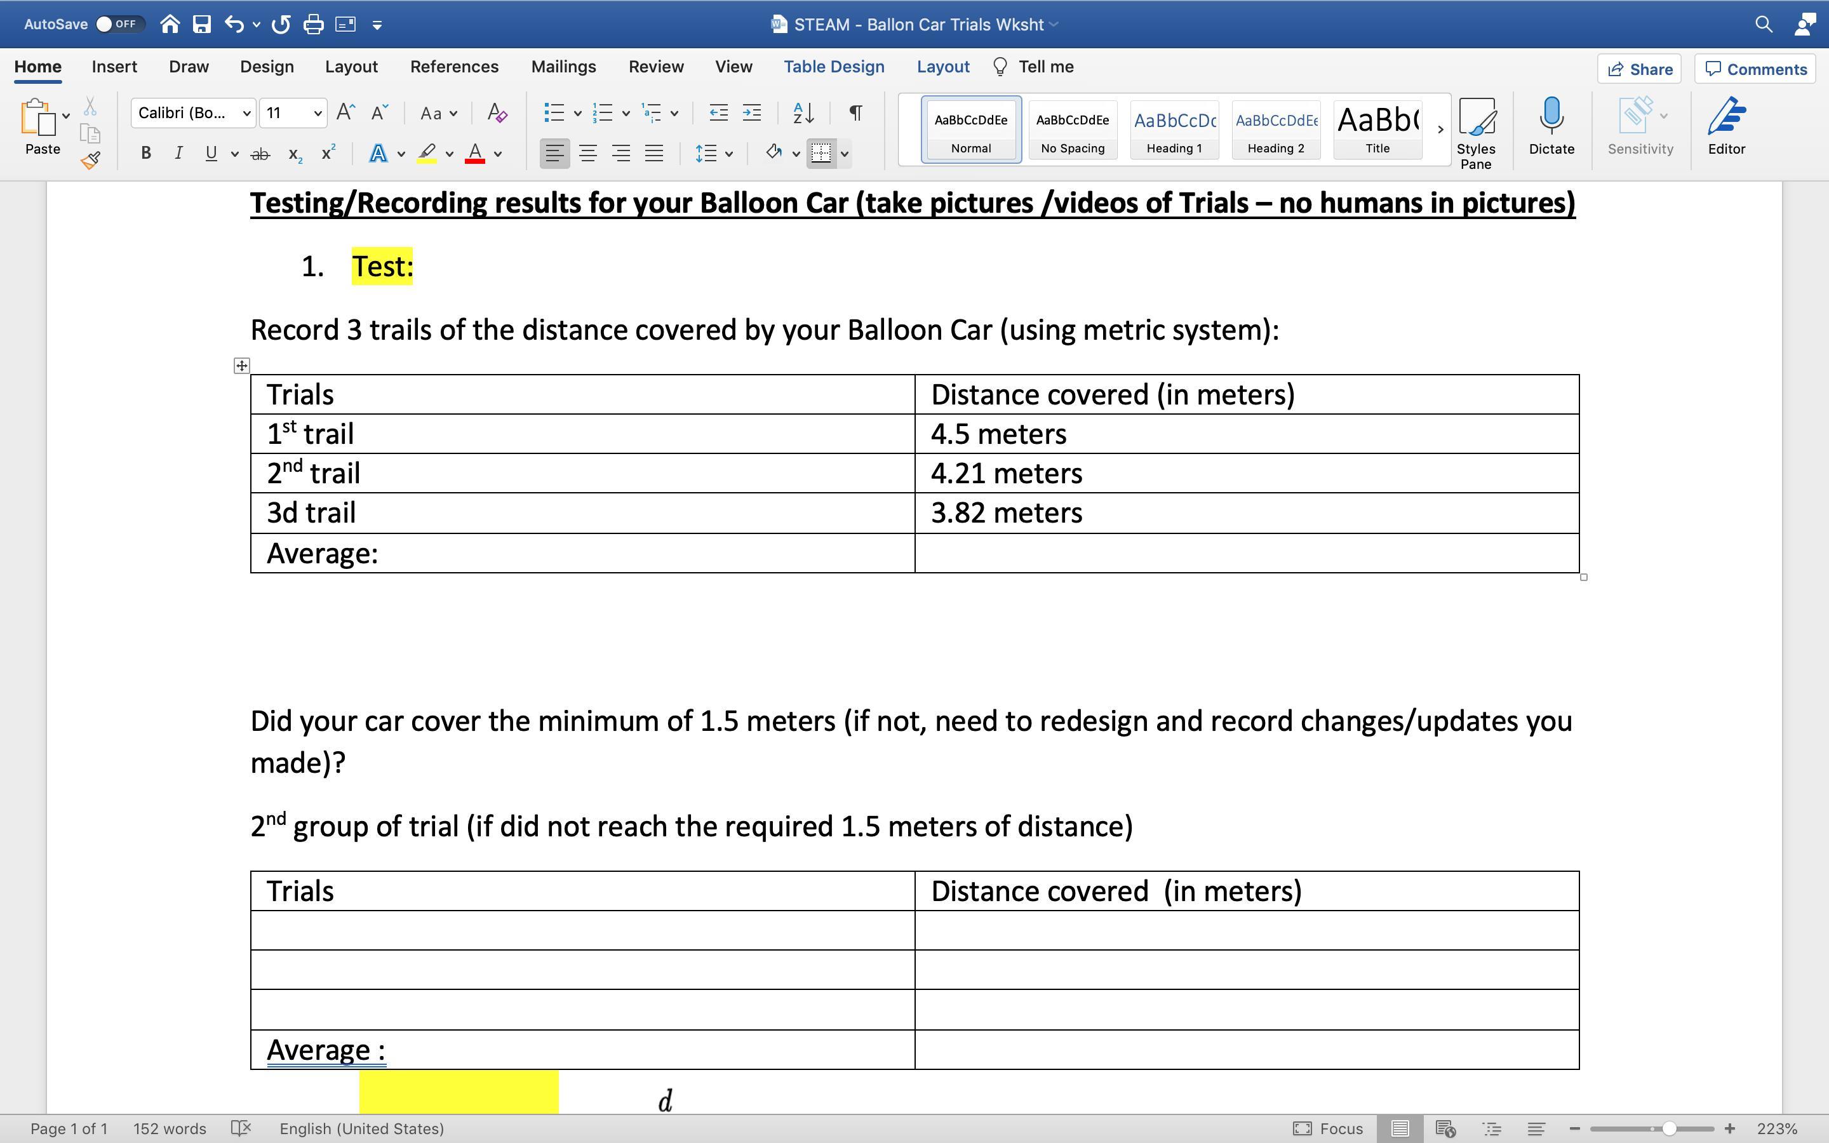Open the References ribbon tab

pos(453,67)
